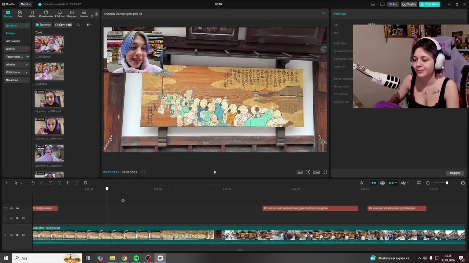Screen dimensions: 469x263
Task: Select the 0330.png thumbnail
Action: [49, 71]
